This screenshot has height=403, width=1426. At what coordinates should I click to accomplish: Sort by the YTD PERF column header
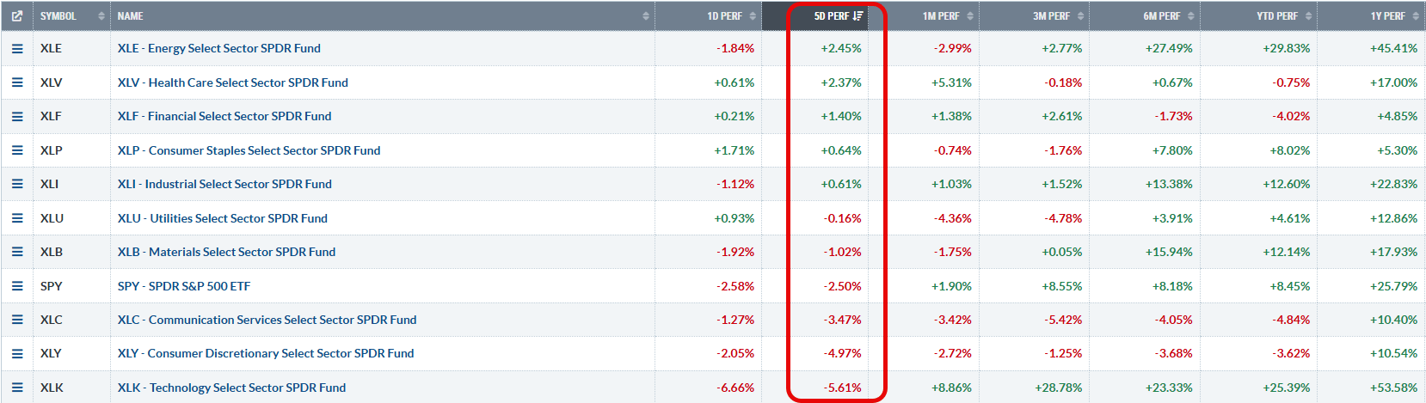[1258, 15]
